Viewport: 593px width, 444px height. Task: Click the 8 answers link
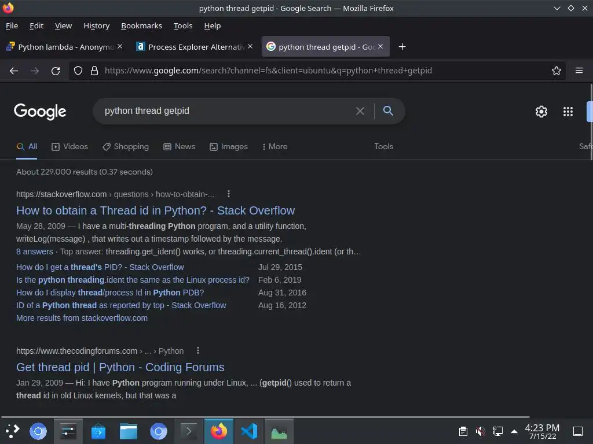click(34, 251)
